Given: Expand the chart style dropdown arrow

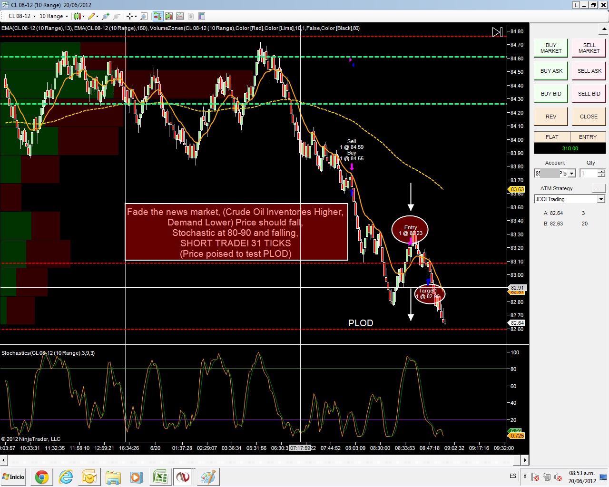Looking at the screenshot, I should pyautogui.click(x=83, y=16).
